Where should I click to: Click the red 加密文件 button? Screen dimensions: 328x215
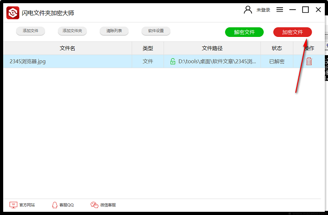[x=292, y=32]
